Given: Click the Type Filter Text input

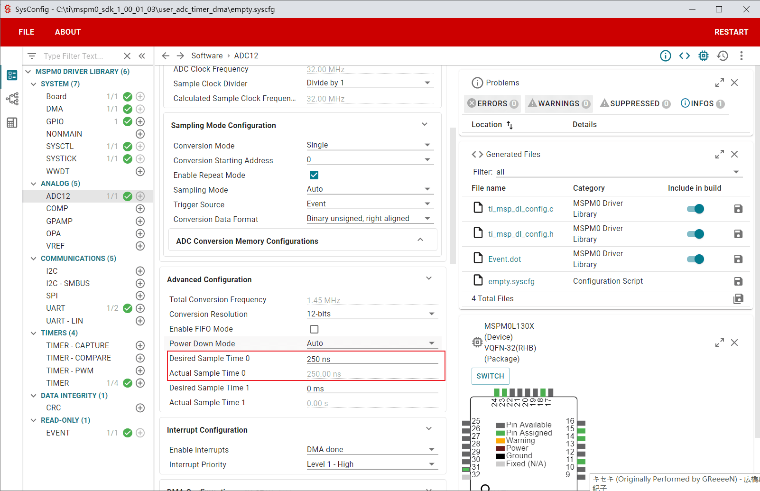Looking at the screenshot, I should point(81,56).
